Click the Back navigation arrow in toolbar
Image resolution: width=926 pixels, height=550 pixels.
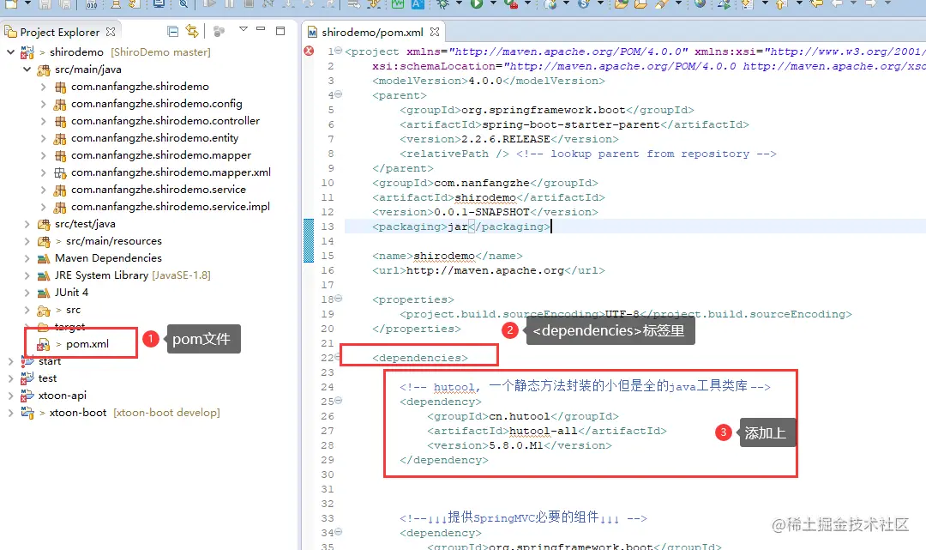point(837,3)
